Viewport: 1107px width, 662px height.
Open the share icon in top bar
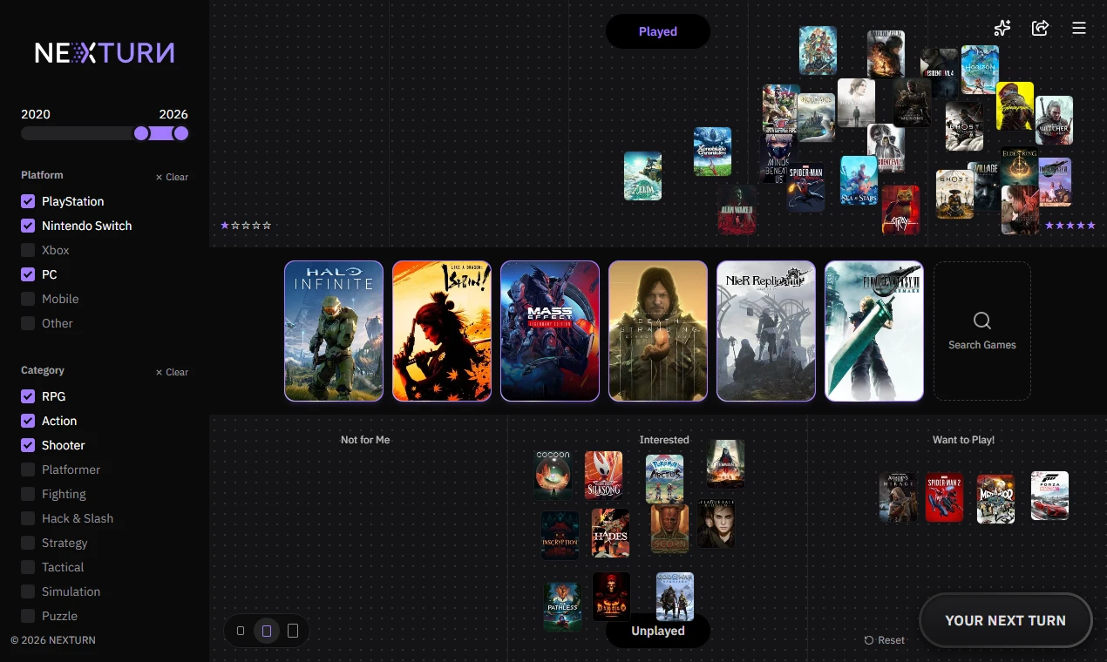click(1040, 28)
